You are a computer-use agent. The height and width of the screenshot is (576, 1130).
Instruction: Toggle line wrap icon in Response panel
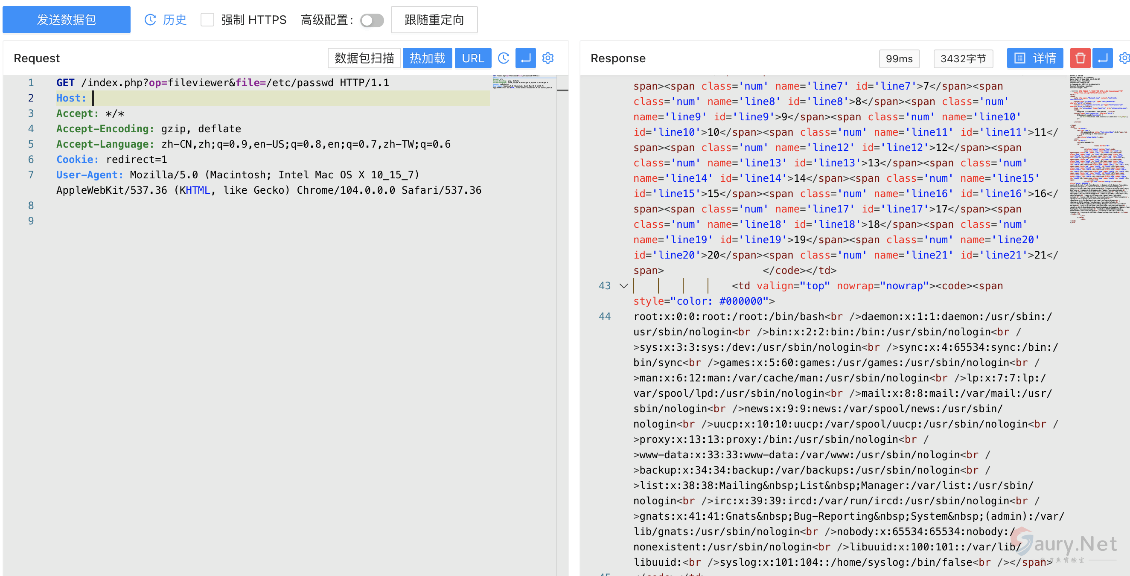[1102, 58]
